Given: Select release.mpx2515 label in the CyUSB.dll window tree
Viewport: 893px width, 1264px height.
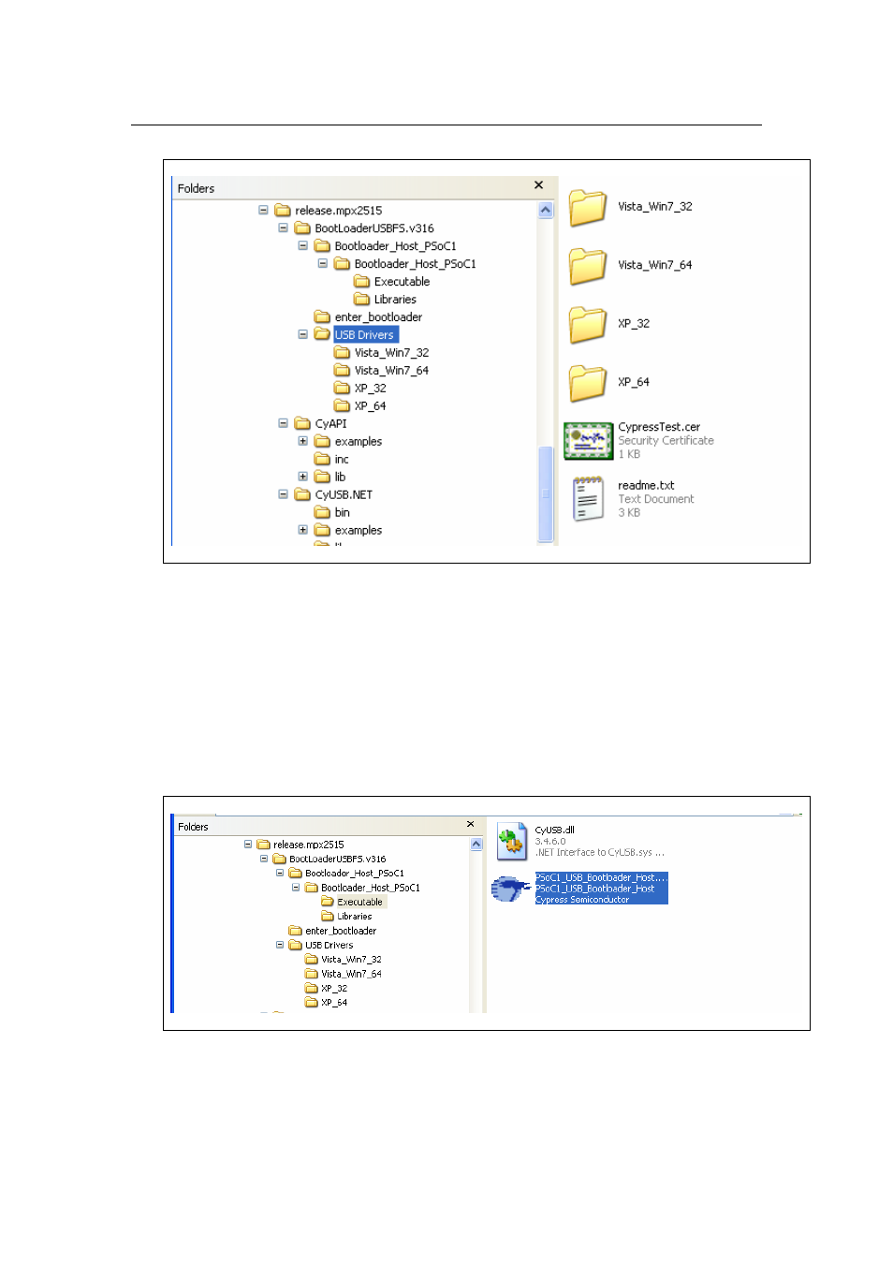Looking at the screenshot, I should pyautogui.click(x=309, y=845).
